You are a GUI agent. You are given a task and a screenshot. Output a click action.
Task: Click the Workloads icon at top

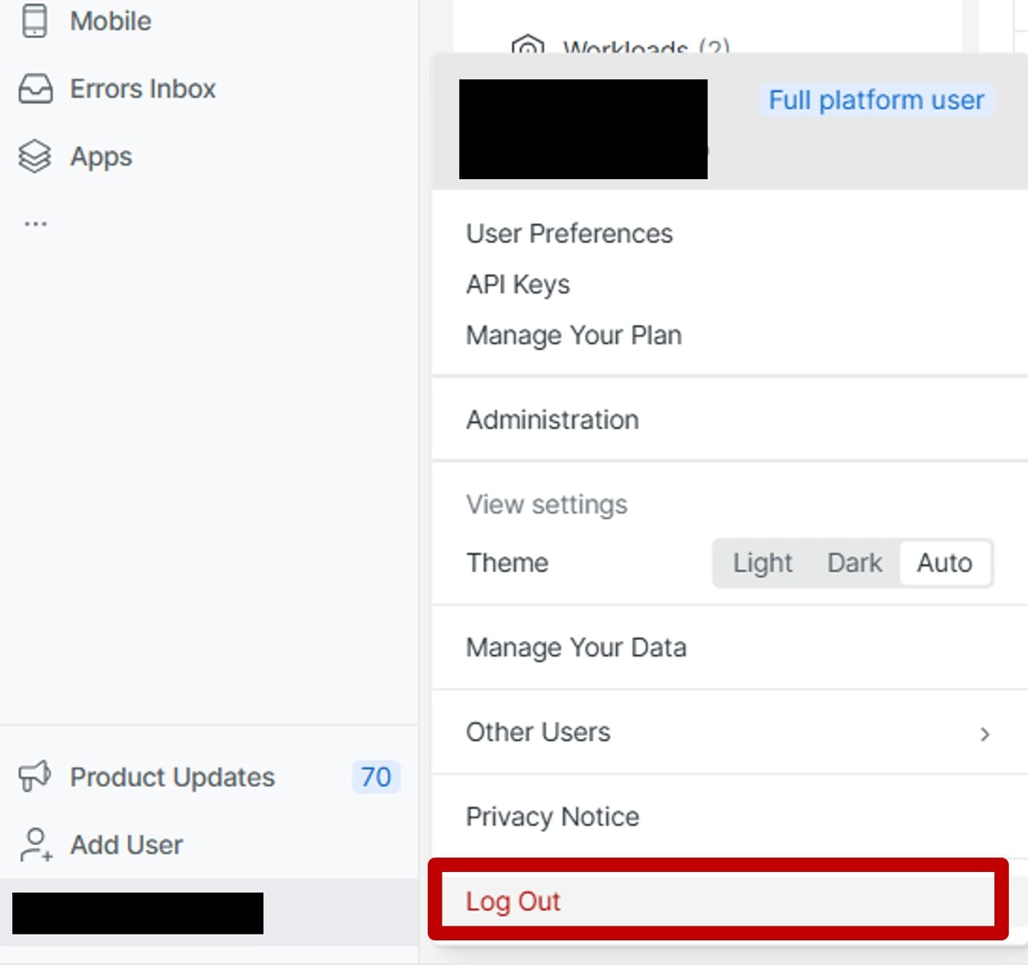coord(528,46)
